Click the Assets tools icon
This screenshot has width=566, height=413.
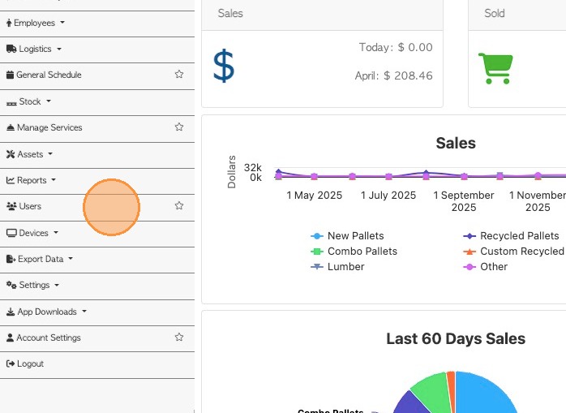(11, 154)
